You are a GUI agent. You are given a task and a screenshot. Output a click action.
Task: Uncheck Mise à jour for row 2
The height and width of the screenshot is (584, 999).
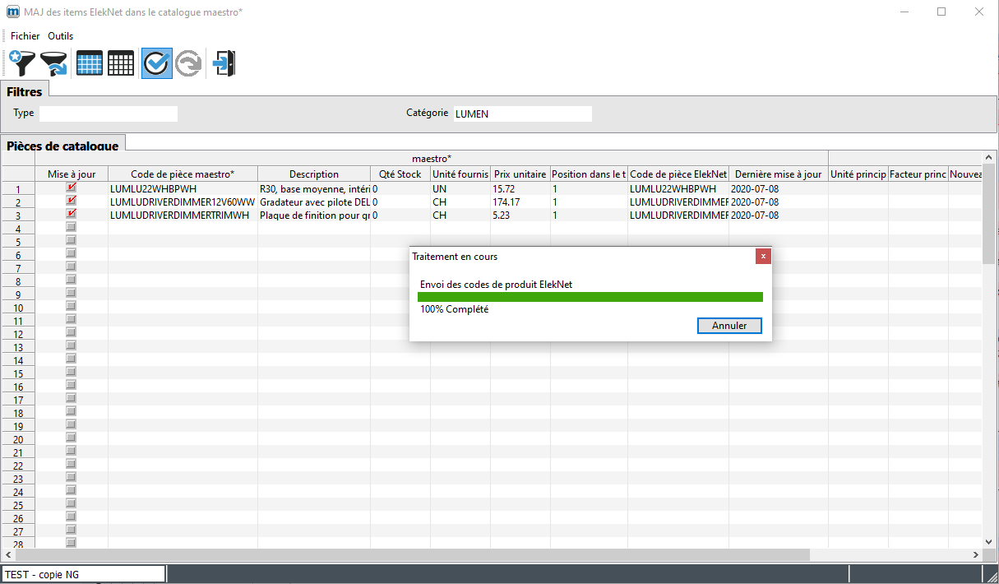[x=71, y=201]
